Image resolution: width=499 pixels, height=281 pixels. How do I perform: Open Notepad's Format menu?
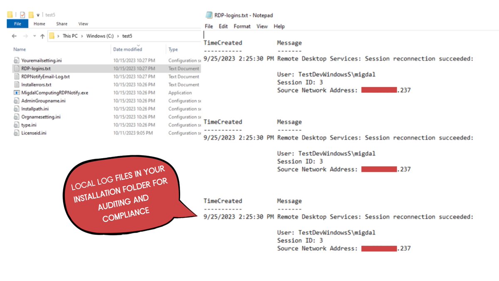coord(242,26)
